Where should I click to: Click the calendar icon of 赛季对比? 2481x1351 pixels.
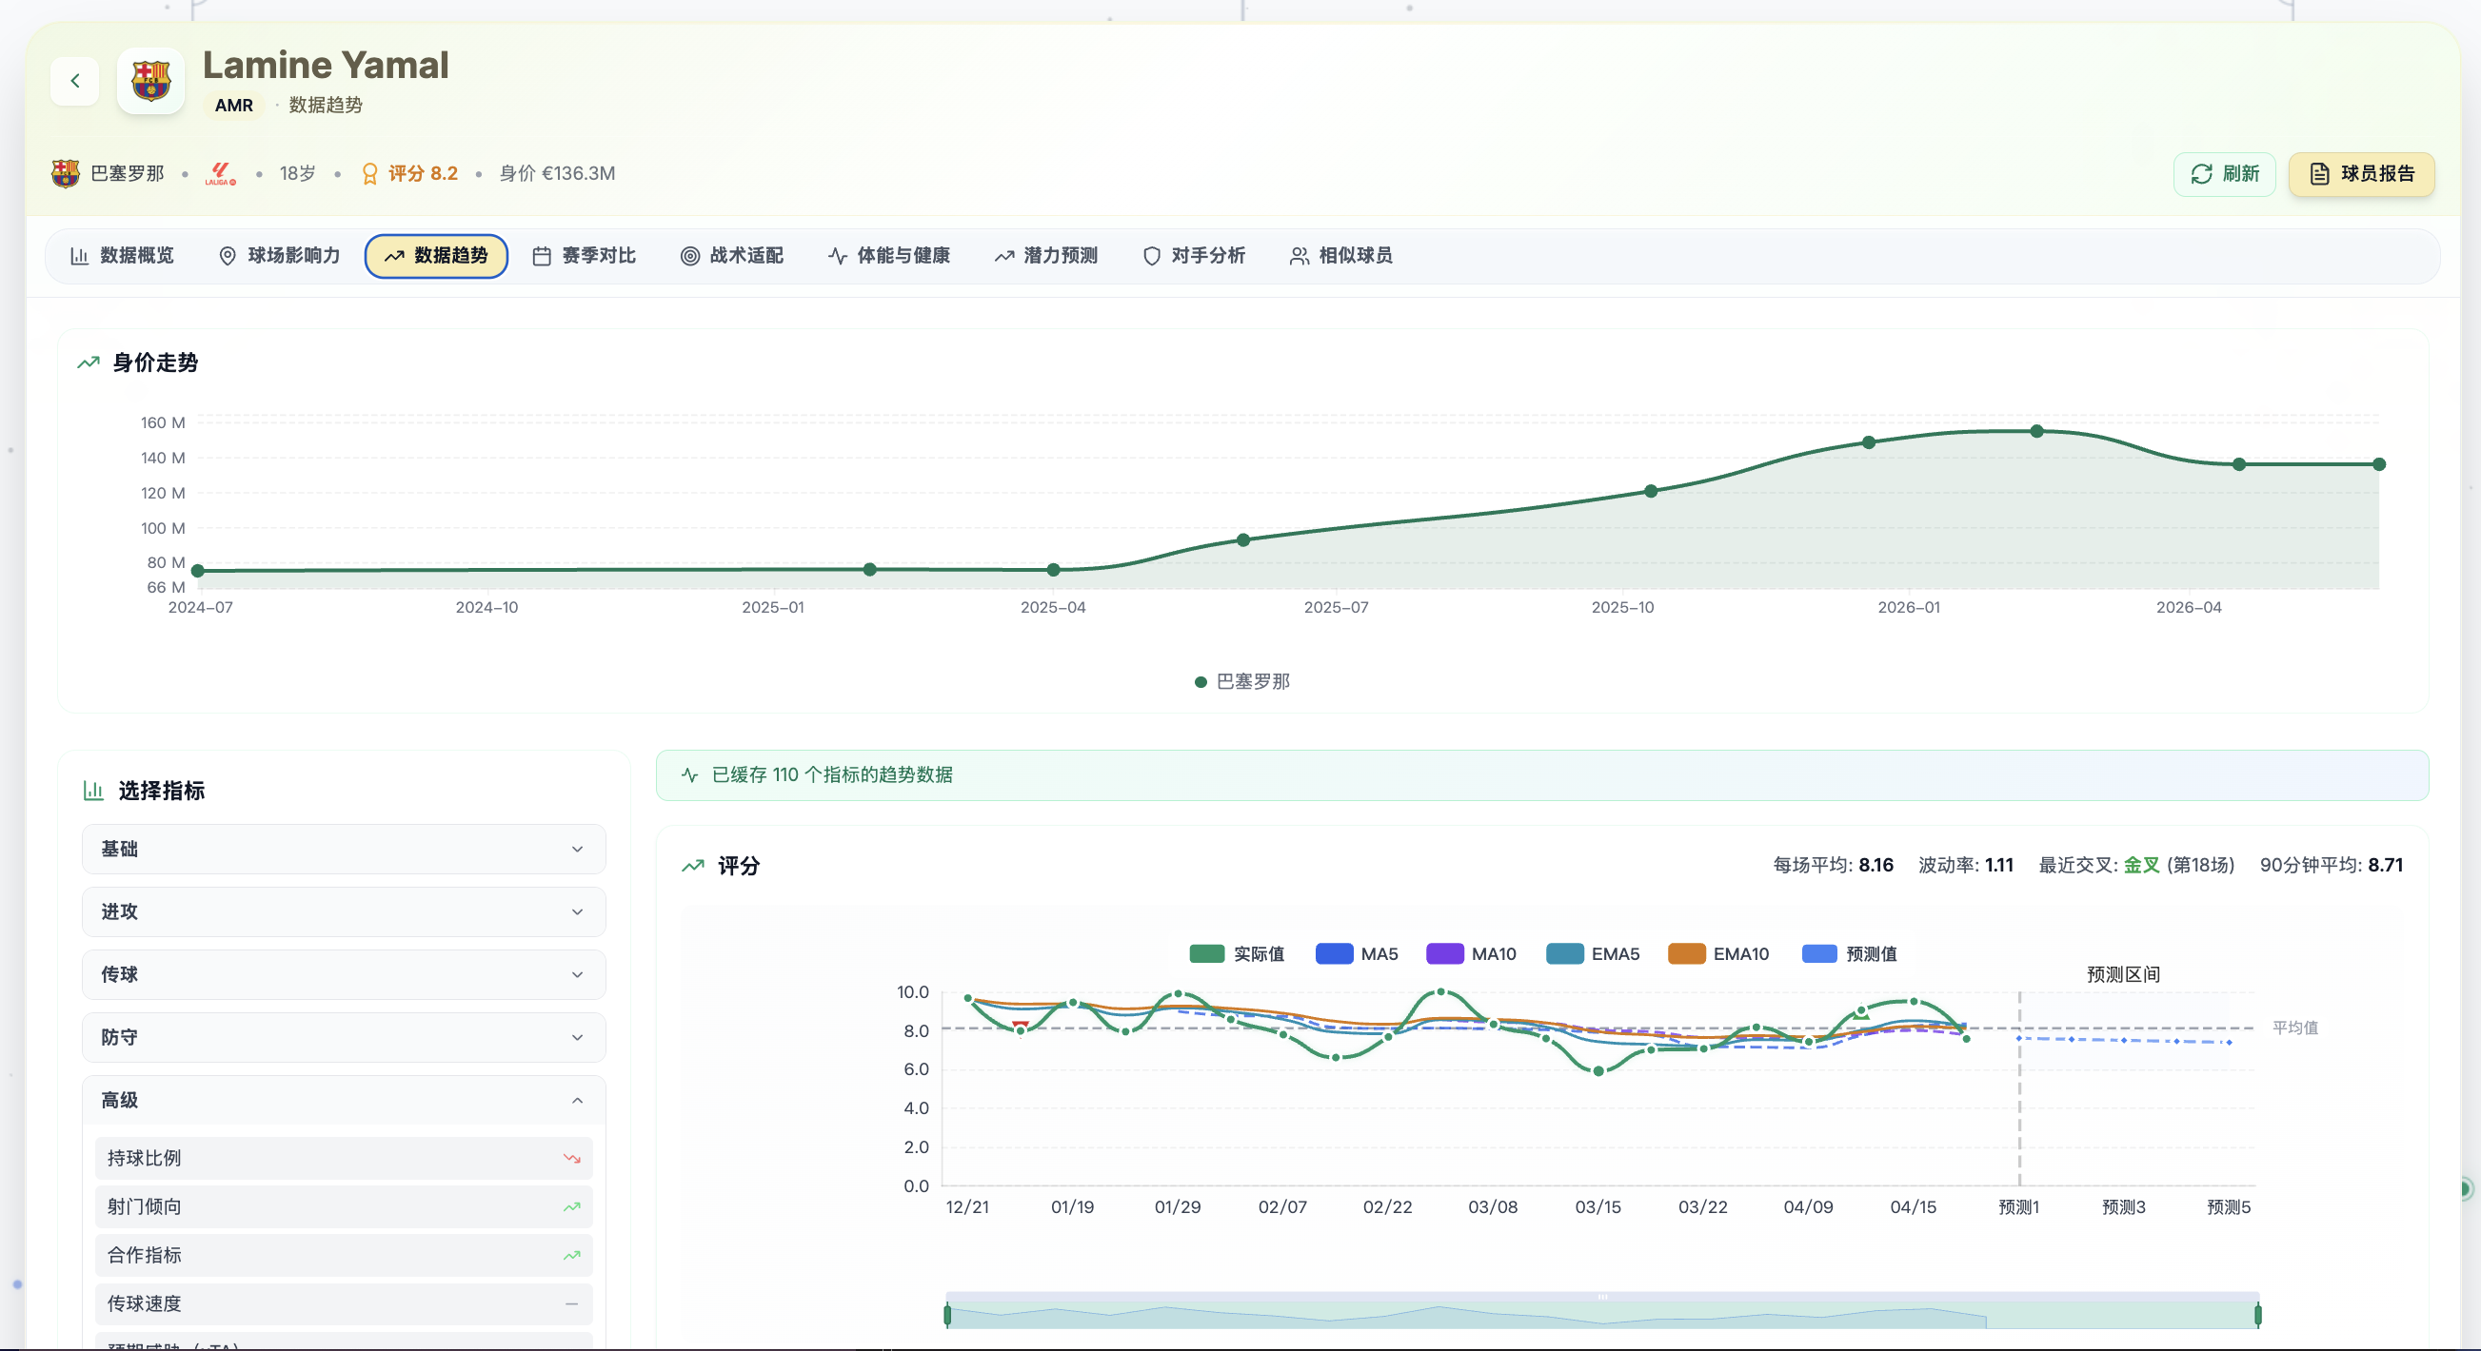pyautogui.click(x=542, y=256)
